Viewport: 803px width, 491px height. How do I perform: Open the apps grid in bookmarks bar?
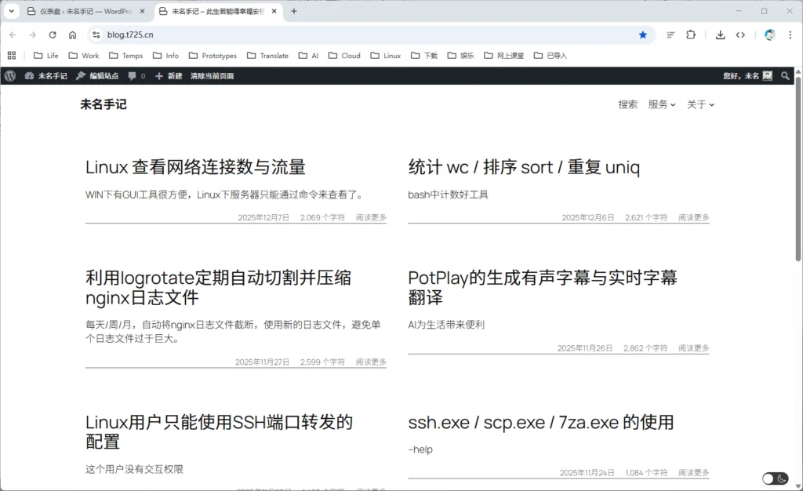(x=12, y=56)
